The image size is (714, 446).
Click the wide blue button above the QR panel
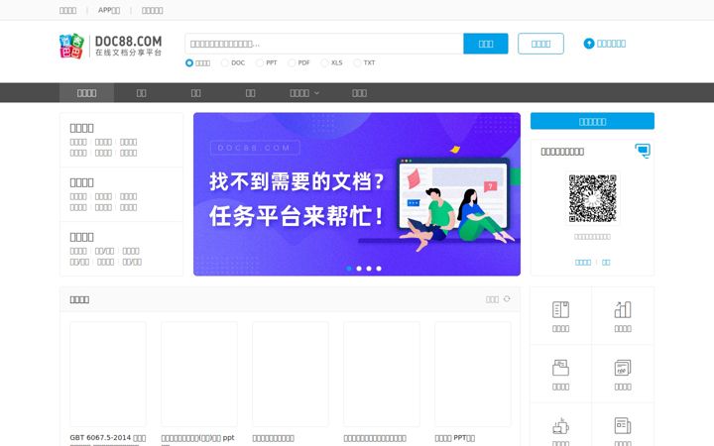pos(592,121)
